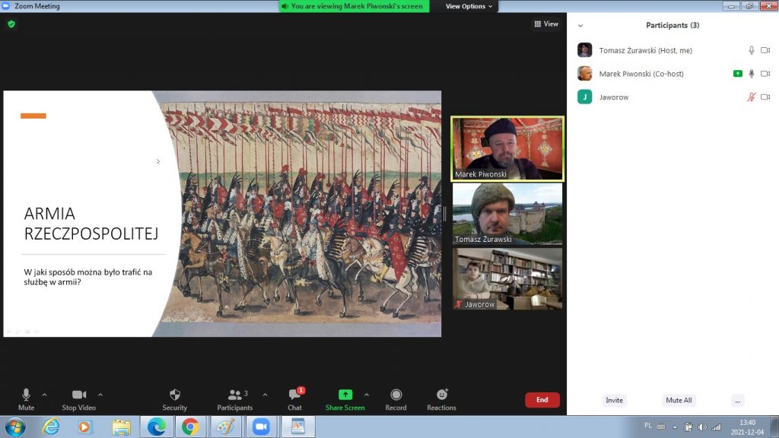Start Share Screen

[345, 398]
